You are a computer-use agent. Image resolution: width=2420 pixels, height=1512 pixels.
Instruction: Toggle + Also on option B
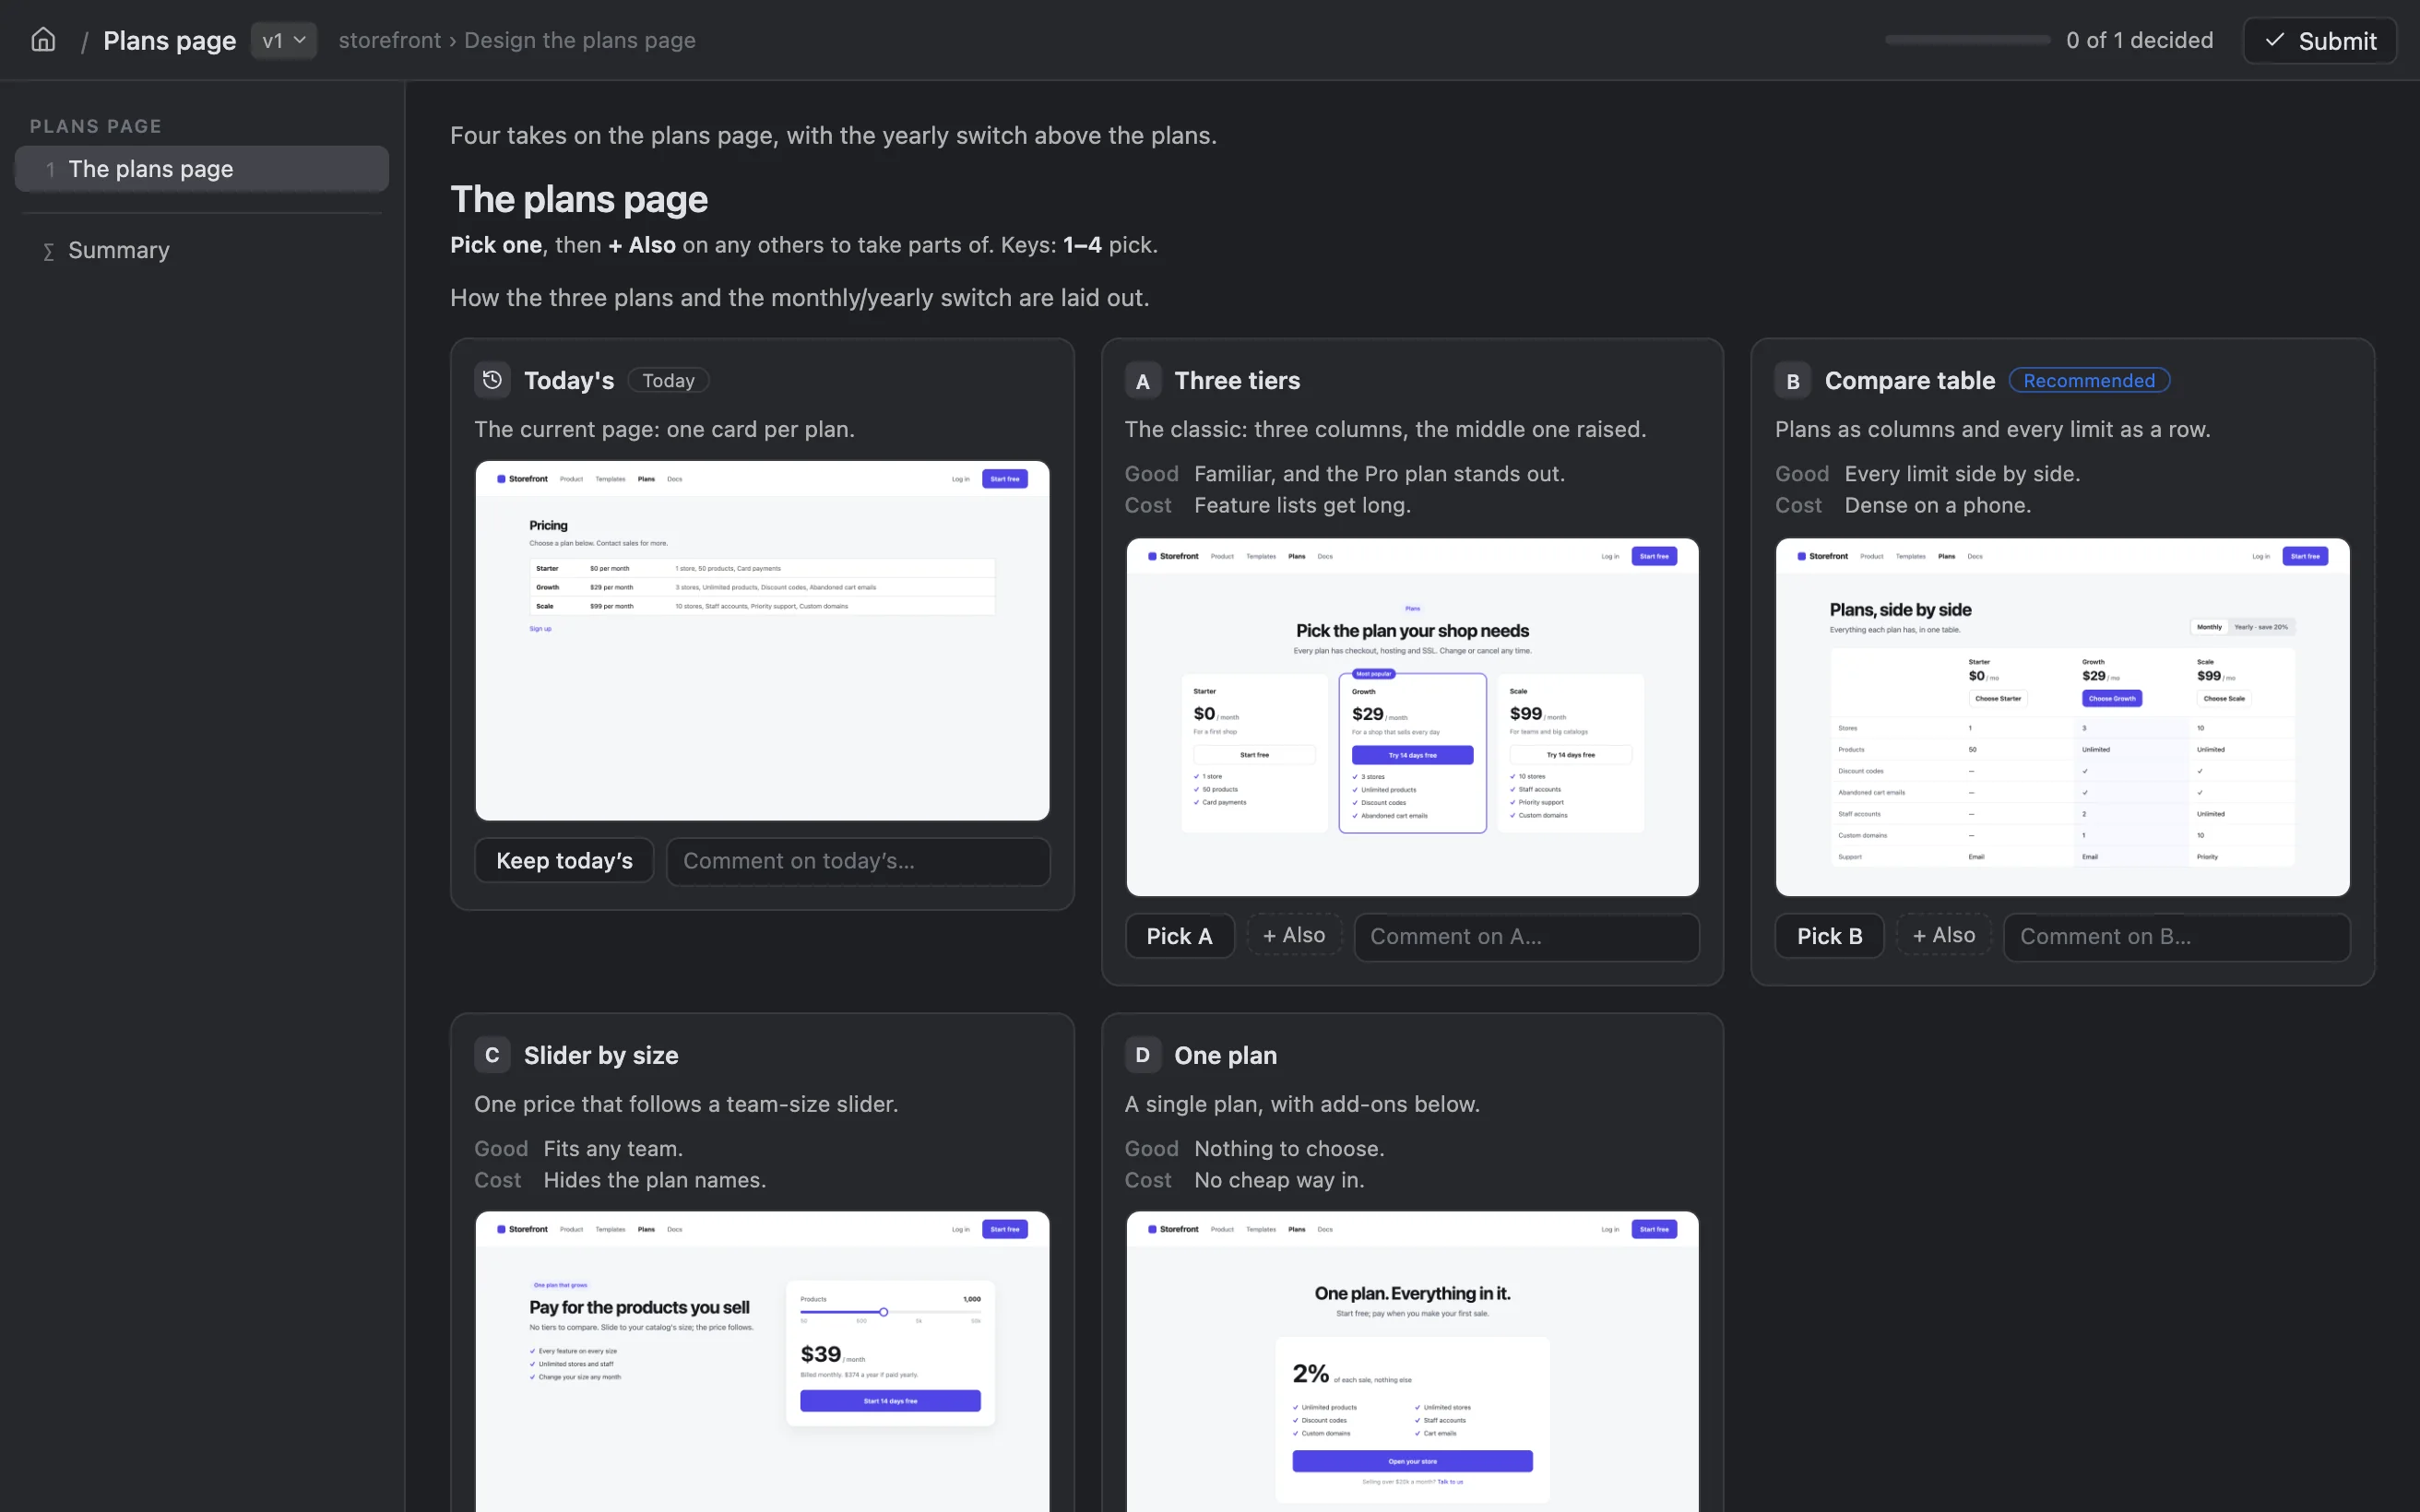pyautogui.click(x=1944, y=935)
